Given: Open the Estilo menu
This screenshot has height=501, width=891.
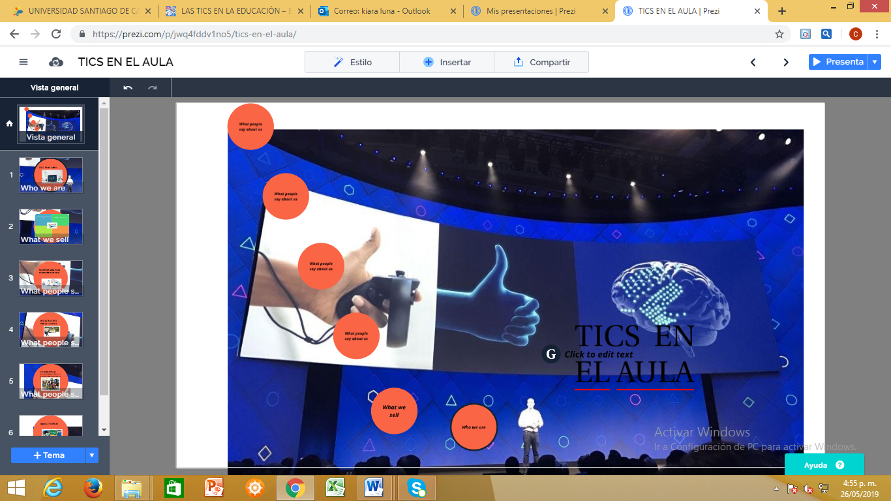Looking at the screenshot, I should (x=352, y=62).
